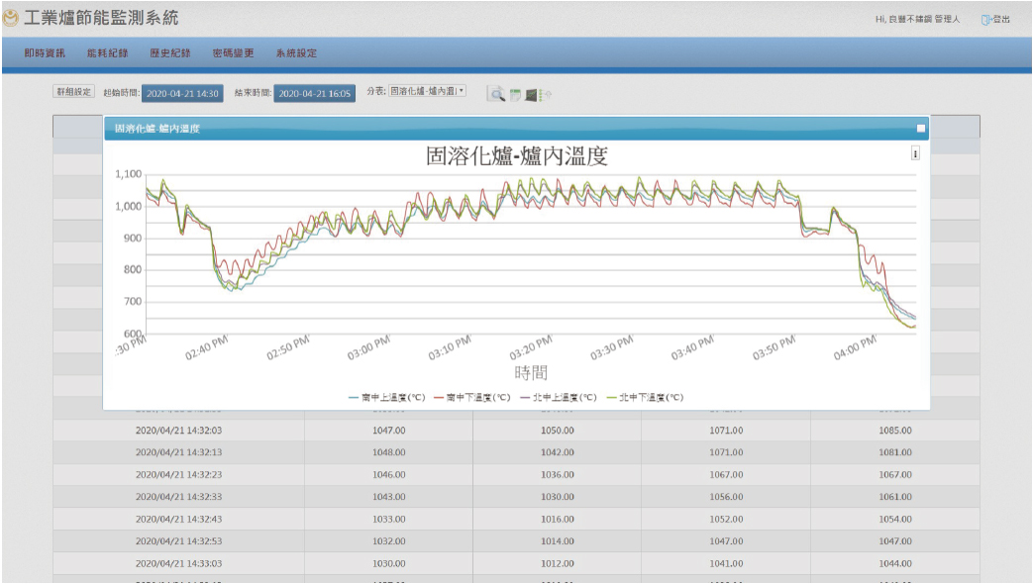The width and height of the screenshot is (1033, 584).
Task: Open the 密碼變更 menu
Action: coord(233,53)
